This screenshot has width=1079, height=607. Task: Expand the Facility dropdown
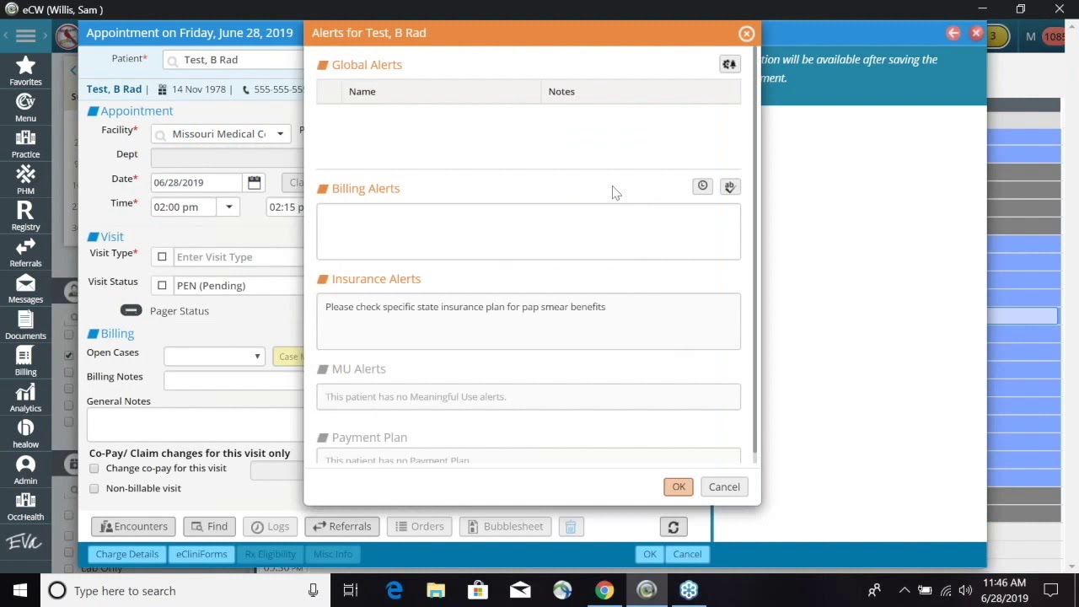[281, 134]
